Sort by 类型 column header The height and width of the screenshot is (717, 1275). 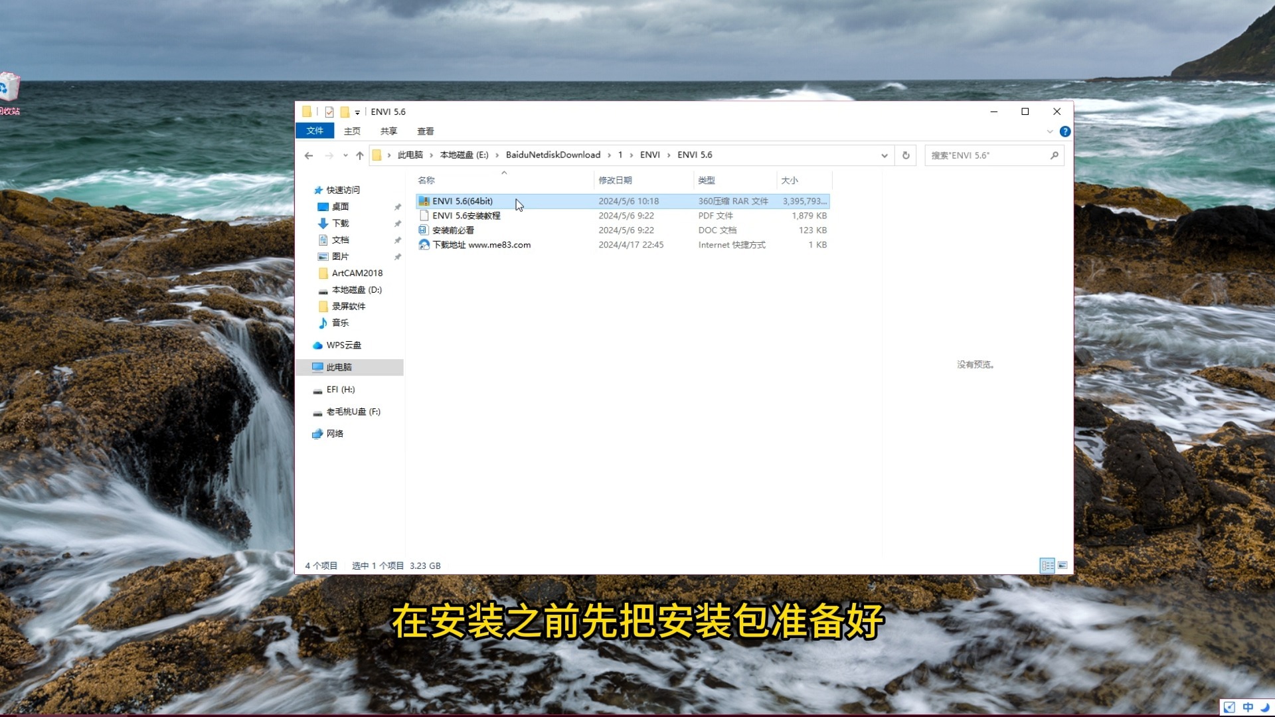pos(707,180)
